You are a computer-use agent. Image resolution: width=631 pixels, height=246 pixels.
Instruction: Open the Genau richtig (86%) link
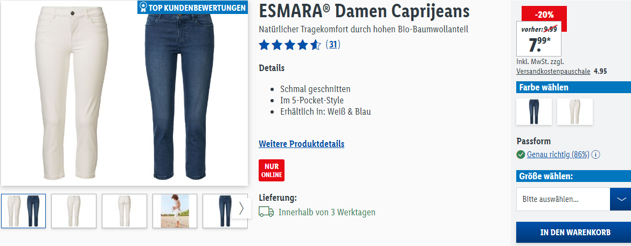click(x=558, y=154)
